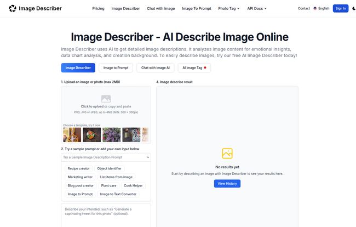The height and width of the screenshot is (227, 356).
Task: Click '4. Image describe result' label
Action: (x=174, y=82)
